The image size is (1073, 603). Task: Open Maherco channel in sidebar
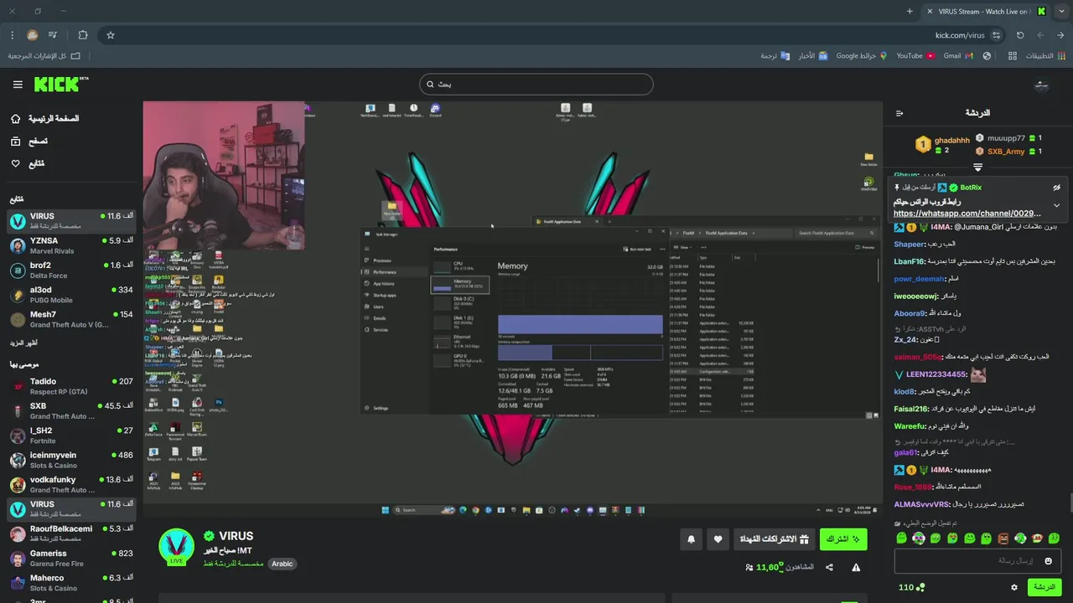71,583
